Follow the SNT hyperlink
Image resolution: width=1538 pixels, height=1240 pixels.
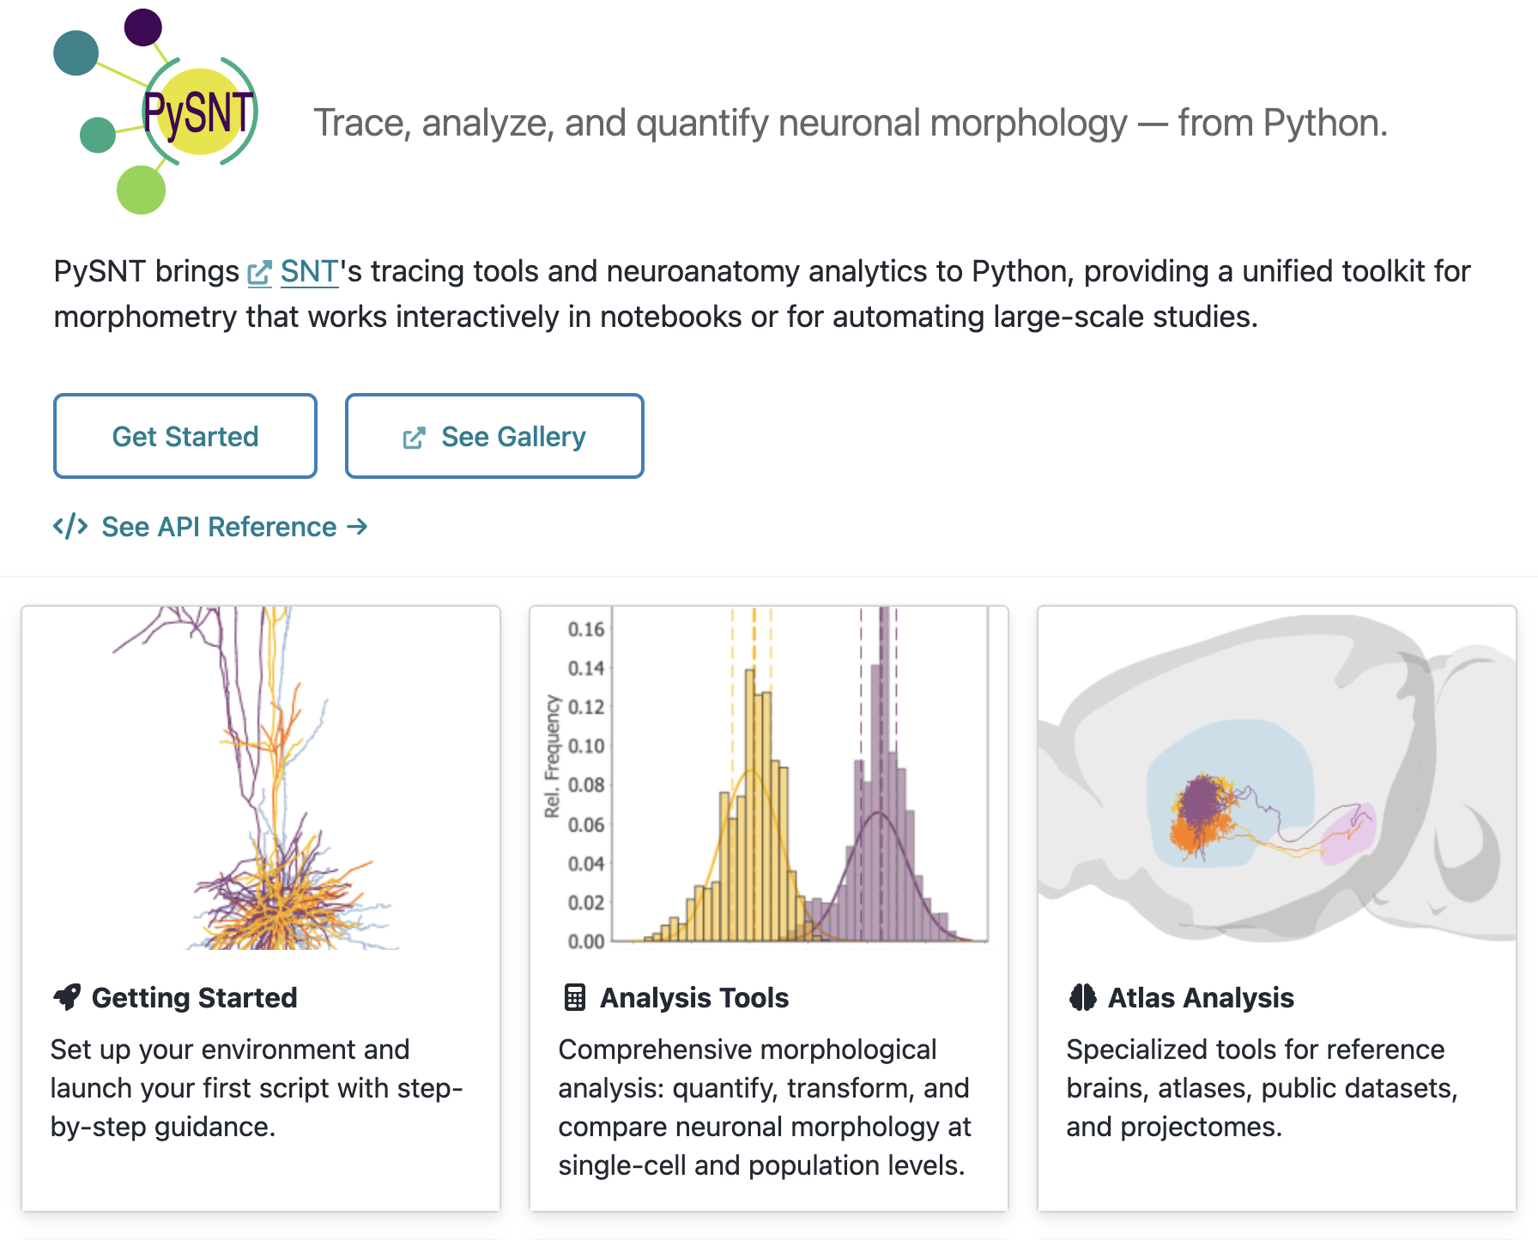tap(307, 271)
